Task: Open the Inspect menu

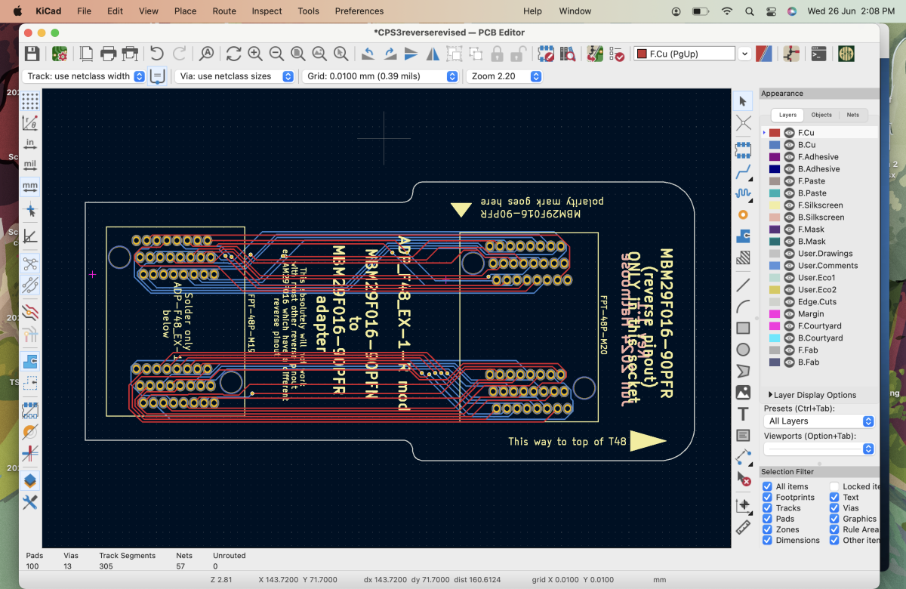Action: (x=267, y=11)
